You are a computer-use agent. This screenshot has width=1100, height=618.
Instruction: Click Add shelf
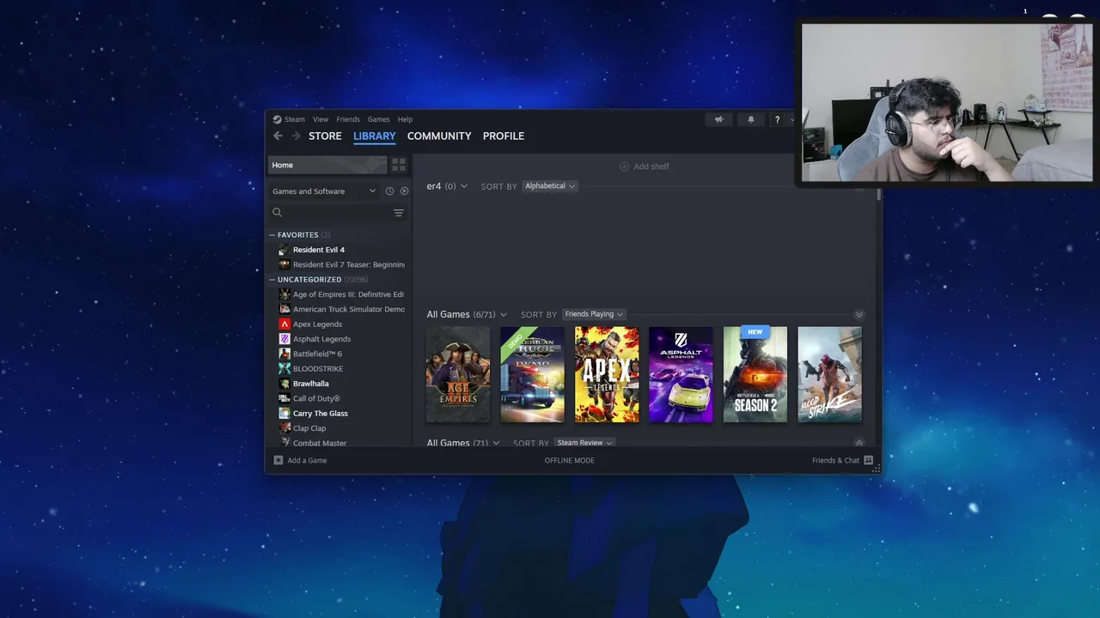pyautogui.click(x=644, y=167)
